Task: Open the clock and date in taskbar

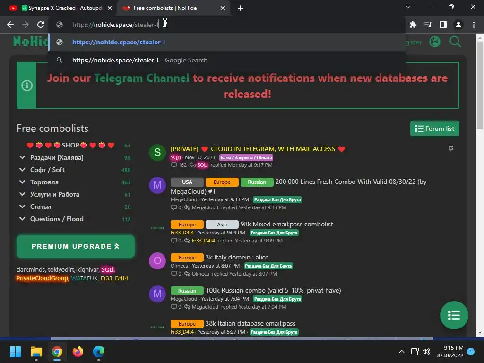Action: click(450, 352)
